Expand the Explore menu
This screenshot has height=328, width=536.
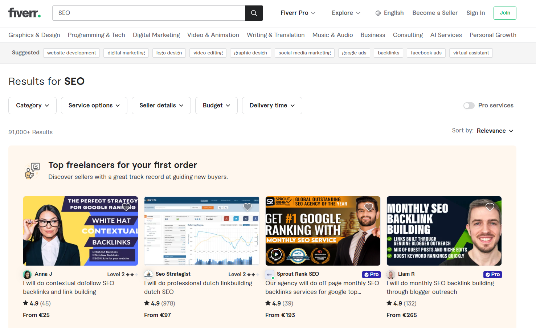(346, 13)
